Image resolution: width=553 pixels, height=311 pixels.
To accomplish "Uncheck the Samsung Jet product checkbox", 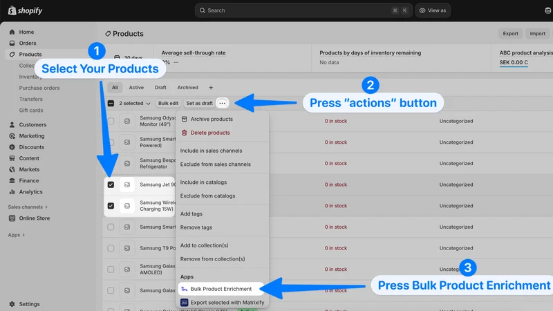I will (x=111, y=185).
